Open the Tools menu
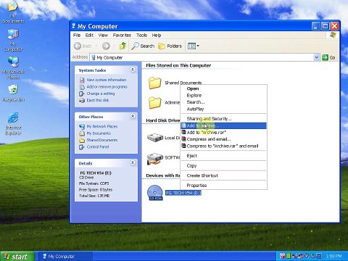 [x=141, y=36]
